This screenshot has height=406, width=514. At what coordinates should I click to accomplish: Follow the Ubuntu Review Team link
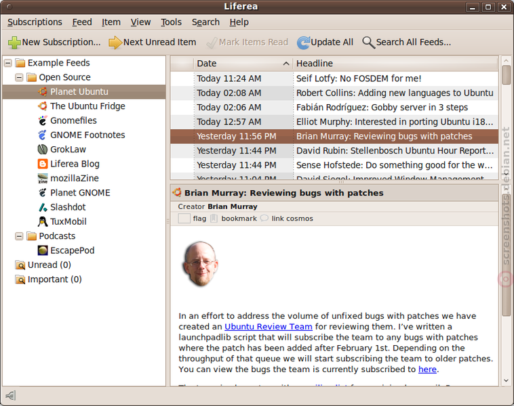[x=269, y=327]
